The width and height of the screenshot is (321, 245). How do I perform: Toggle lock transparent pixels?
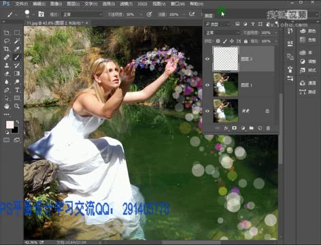[218, 42]
